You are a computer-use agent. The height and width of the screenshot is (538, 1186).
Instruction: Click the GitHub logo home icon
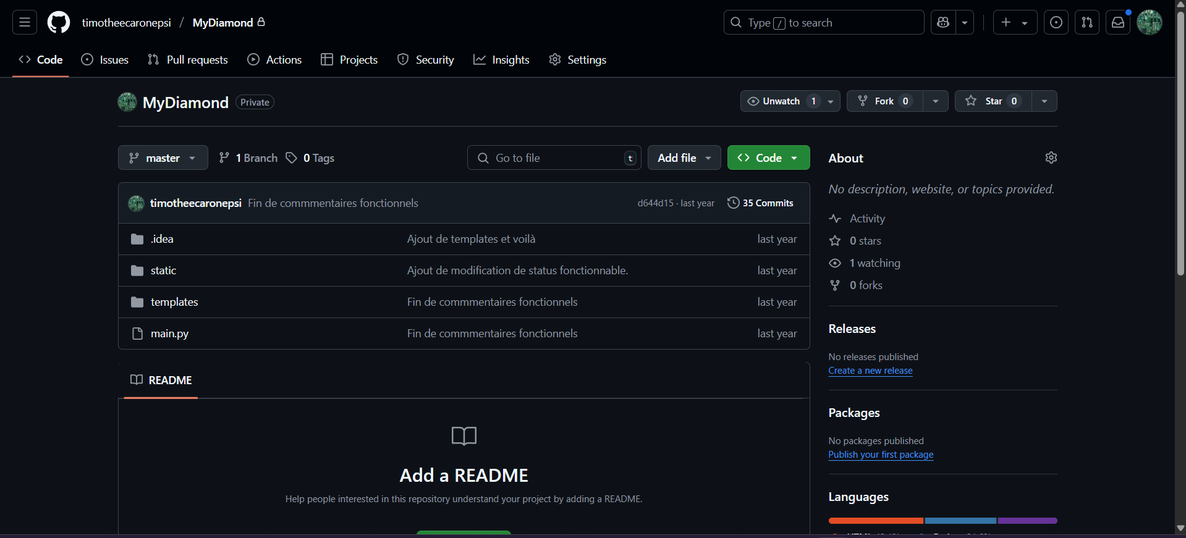tap(59, 22)
